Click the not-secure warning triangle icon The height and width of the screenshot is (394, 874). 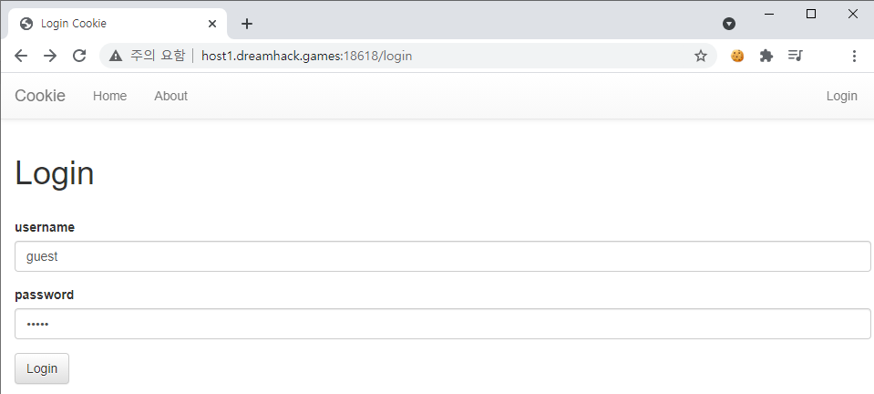(116, 56)
